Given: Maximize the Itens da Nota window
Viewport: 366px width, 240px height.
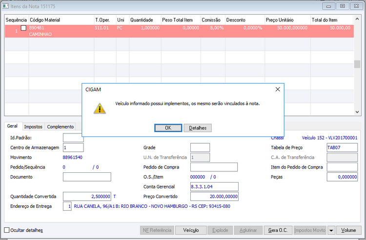Looking at the screenshot, I should click(x=343, y=6).
